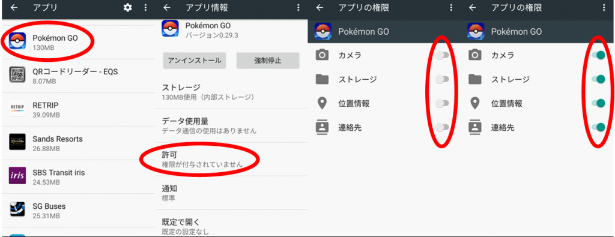Tap Pokémon GO icon on first permissions screen
This screenshot has height=237, width=615.
pyautogui.click(x=323, y=31)
